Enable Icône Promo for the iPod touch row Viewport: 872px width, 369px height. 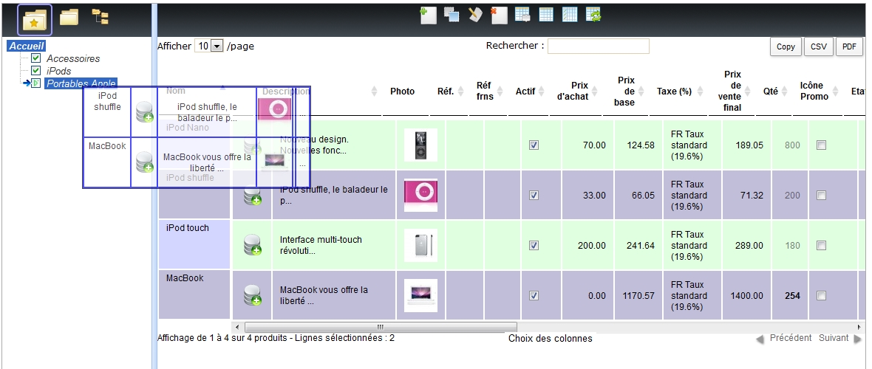click(821, 245)
